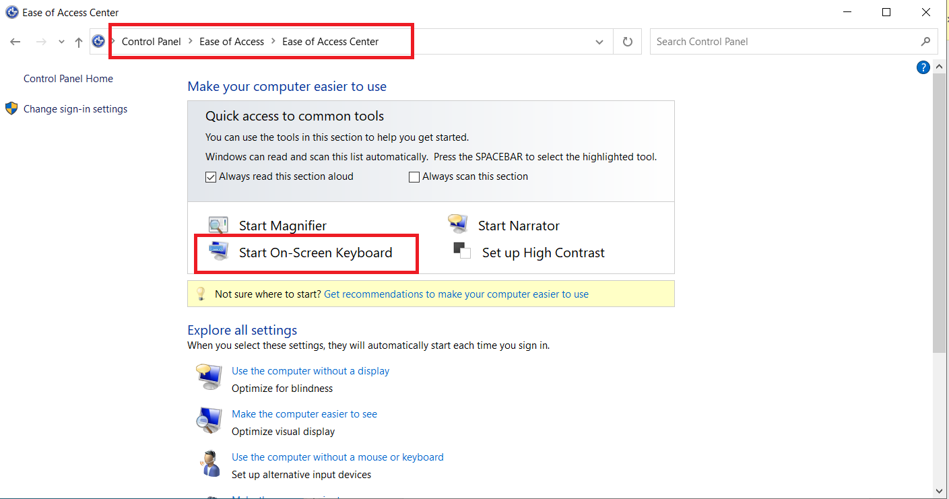
Task: Click the lightbulb tip icon
Action: pos(200,294)
